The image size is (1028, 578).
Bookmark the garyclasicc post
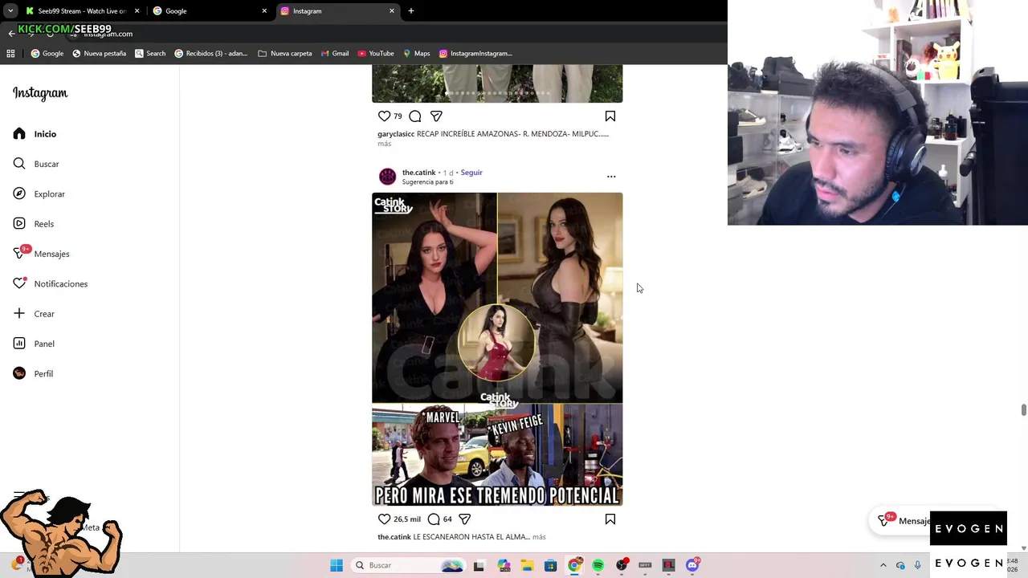click(x=610, y=116)
